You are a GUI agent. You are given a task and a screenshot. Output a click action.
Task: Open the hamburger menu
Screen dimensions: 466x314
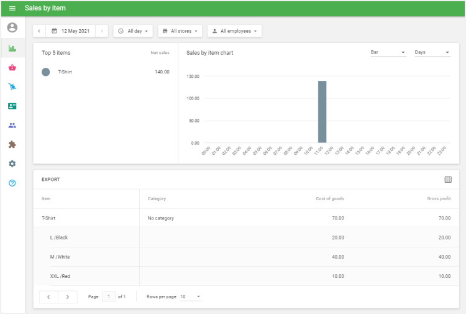tap(12, 8)
